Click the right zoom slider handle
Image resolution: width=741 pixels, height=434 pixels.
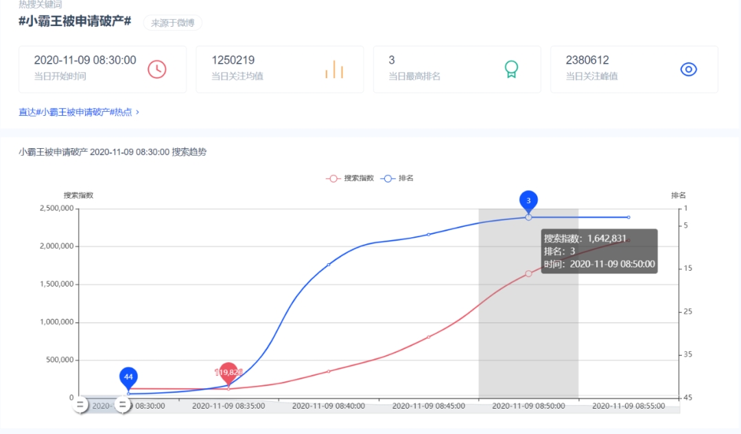click(x=123, y=405)
